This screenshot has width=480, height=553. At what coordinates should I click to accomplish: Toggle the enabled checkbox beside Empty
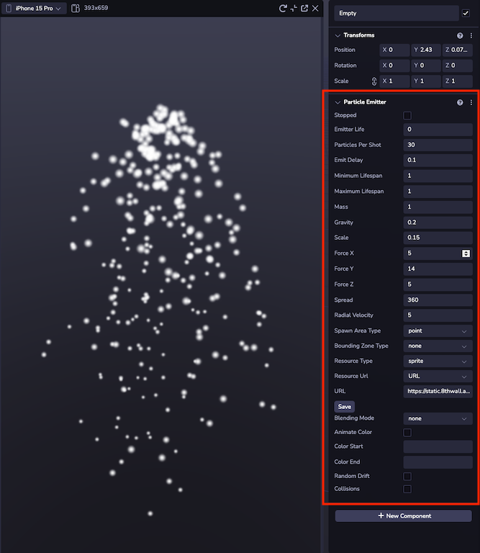[x=466, y=13]
